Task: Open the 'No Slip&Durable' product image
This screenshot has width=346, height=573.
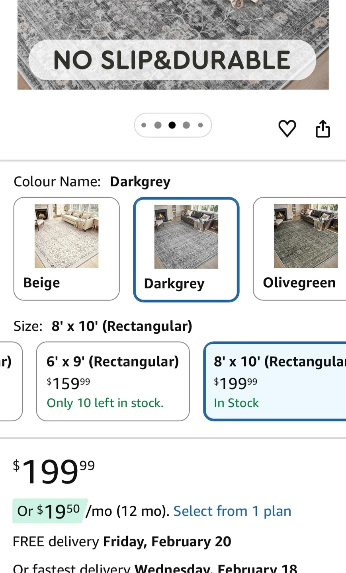Action: (173, 45)
